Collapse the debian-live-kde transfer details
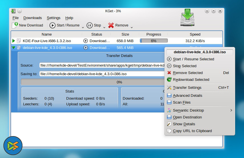The height and width of the screenshot is (158, 244). 13,48
